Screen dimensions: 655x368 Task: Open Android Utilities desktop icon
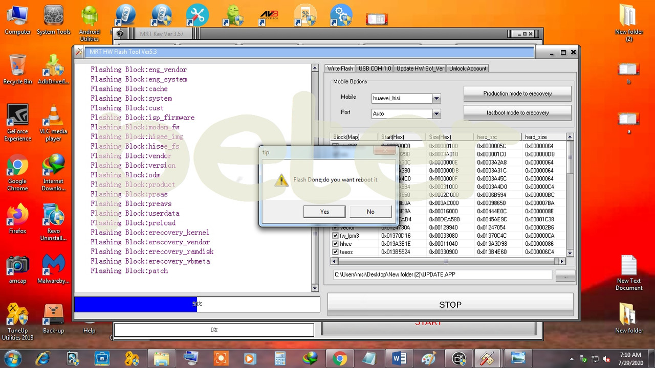pos(90,24)
